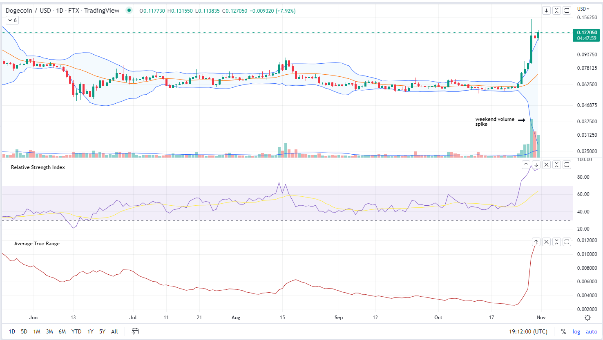
Task: Open timezone menu at 19:12:00 (UTC)
Action: [528, 331]
